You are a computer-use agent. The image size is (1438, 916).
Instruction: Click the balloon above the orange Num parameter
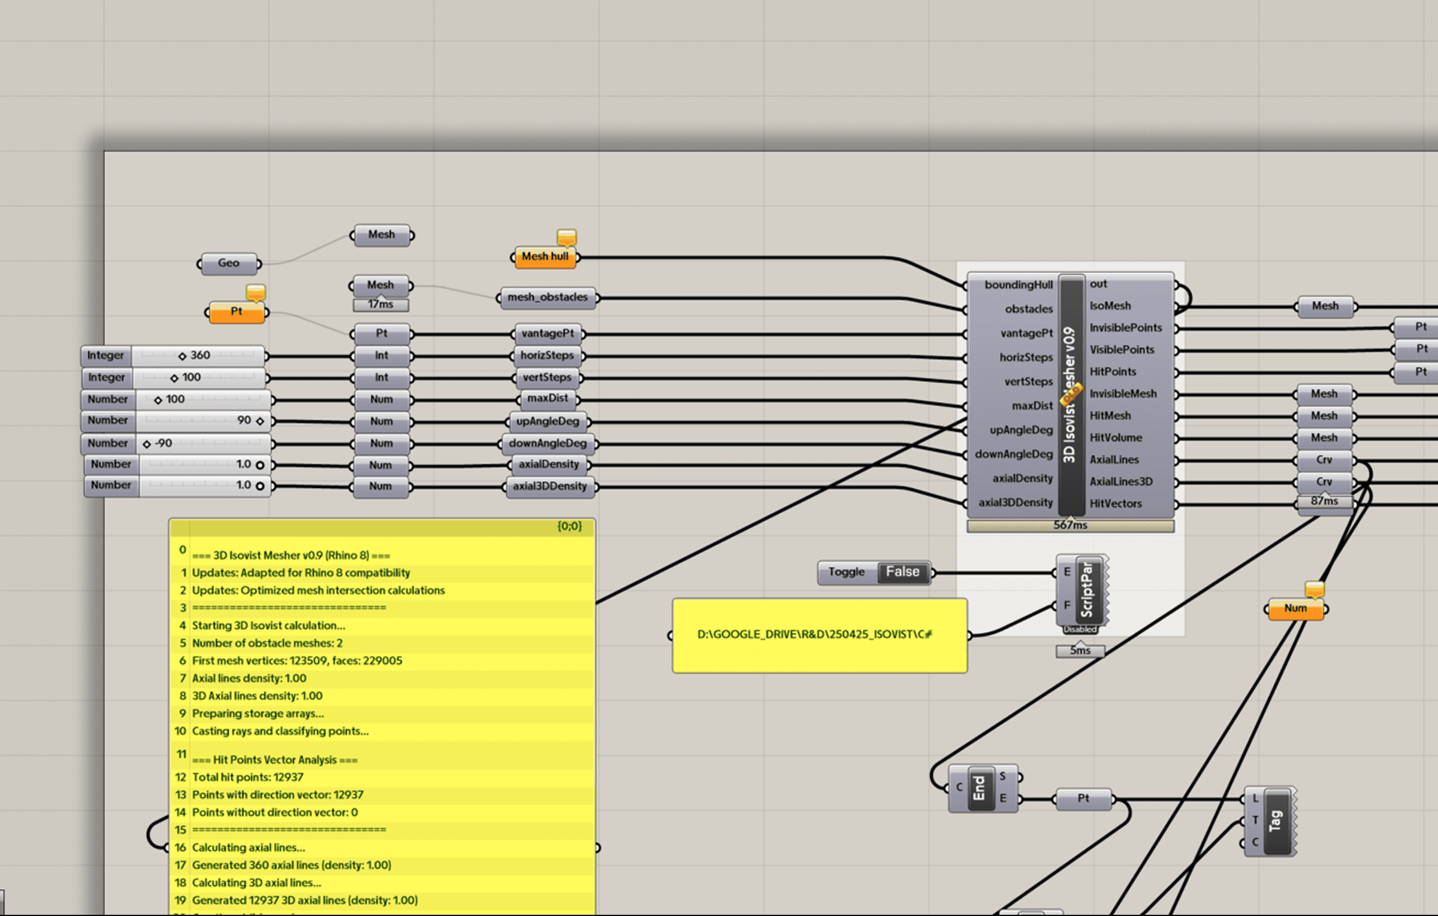pyautogui.click(x=1315, y=589)
